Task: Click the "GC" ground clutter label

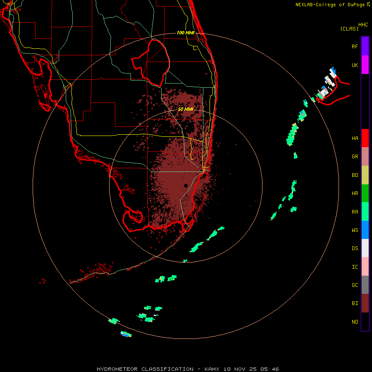Action: click(355, 285)
